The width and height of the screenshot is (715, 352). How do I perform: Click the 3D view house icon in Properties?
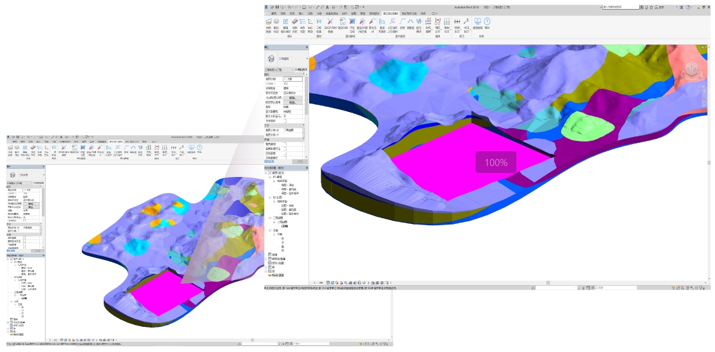271,58
